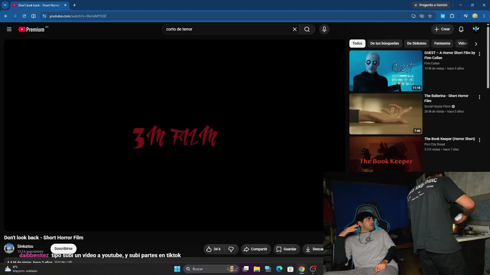Subscribe to Sinkatsu channel
Viewport: 490px width, 275px height.
(x=64, y=249)
